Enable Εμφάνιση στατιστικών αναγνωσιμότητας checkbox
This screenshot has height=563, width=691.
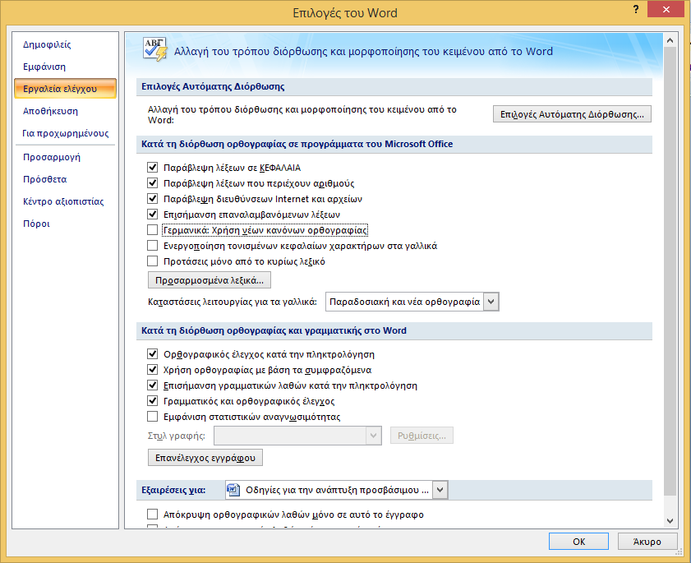[153, 417]
